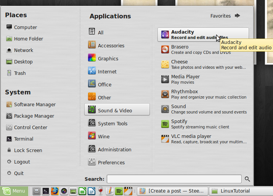Select the Other category

coord(117,97)
